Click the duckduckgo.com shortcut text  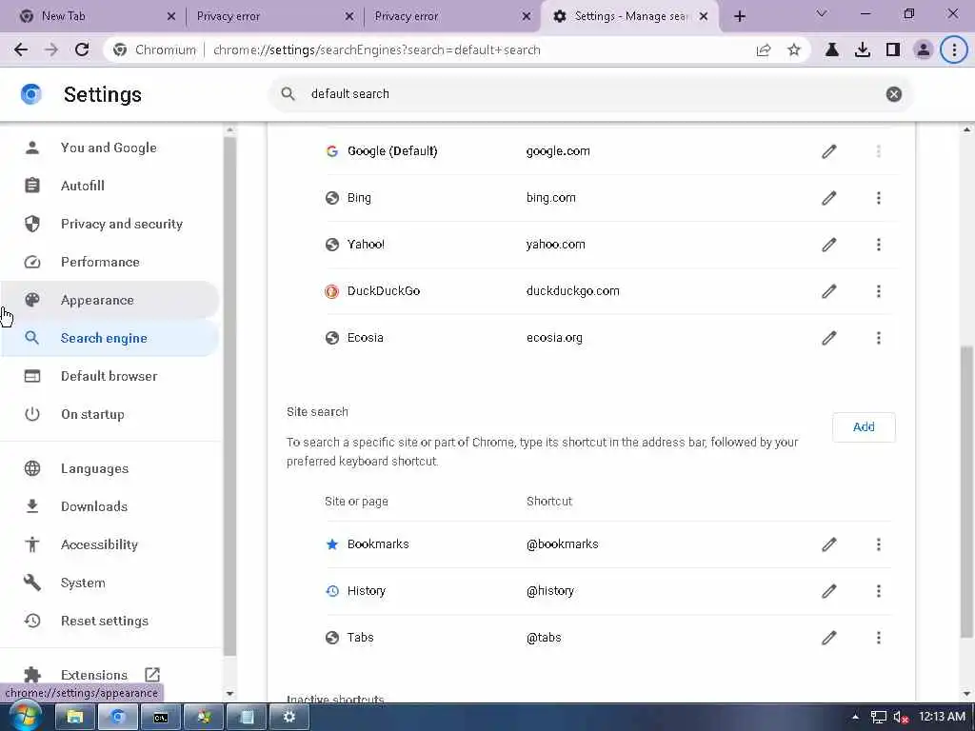tap(572, 291)
